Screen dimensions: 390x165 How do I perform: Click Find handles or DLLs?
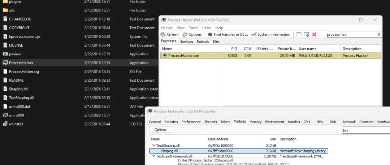pyautogui.click(x=228, y=35)
